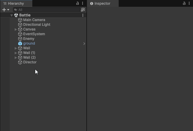Click the EventSystem cube icon

point(20,34)
